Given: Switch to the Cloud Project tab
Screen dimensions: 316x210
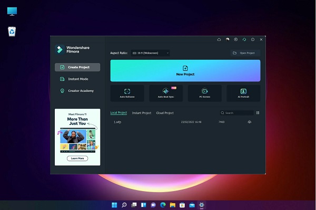Looking at the screenshot, I should [165, 113].
